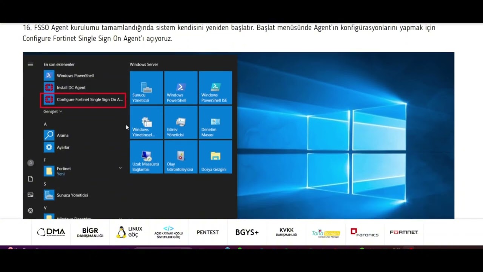The image size is (483, 272).
Task: Jump to letter A section header
Action: coord(45,124)
